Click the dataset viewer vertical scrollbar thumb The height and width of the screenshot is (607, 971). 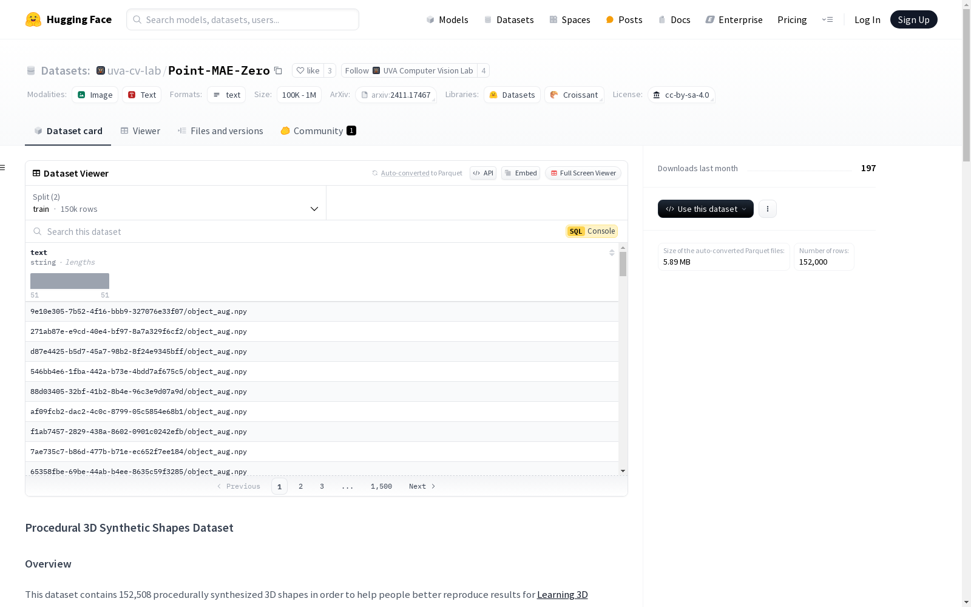[623, 264]
